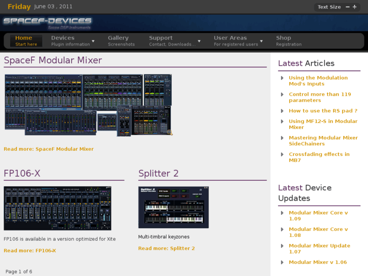Viewport: 368px width, 276px height.
Task: Open article How to use the RS pad ?
Action: coord(323,111)
